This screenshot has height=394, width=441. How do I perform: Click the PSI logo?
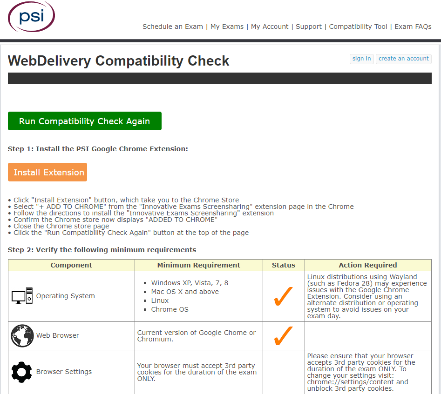31,17
